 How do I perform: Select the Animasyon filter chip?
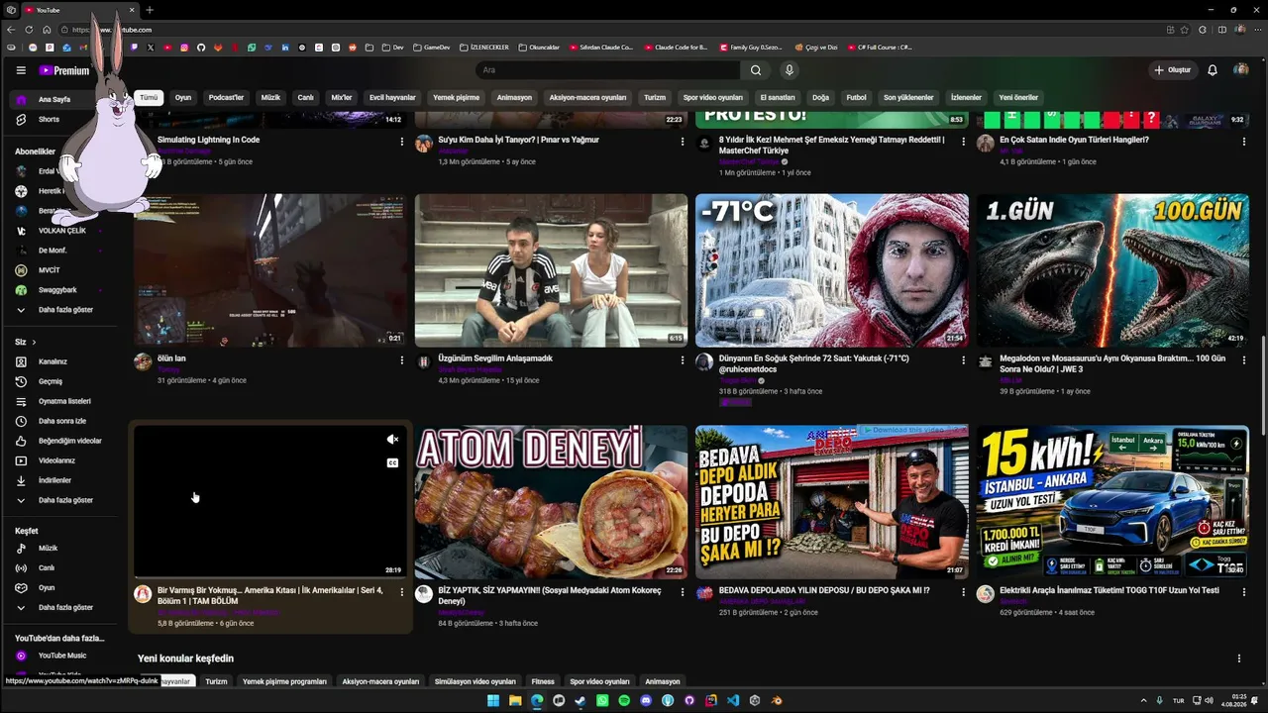click(514, 98)
